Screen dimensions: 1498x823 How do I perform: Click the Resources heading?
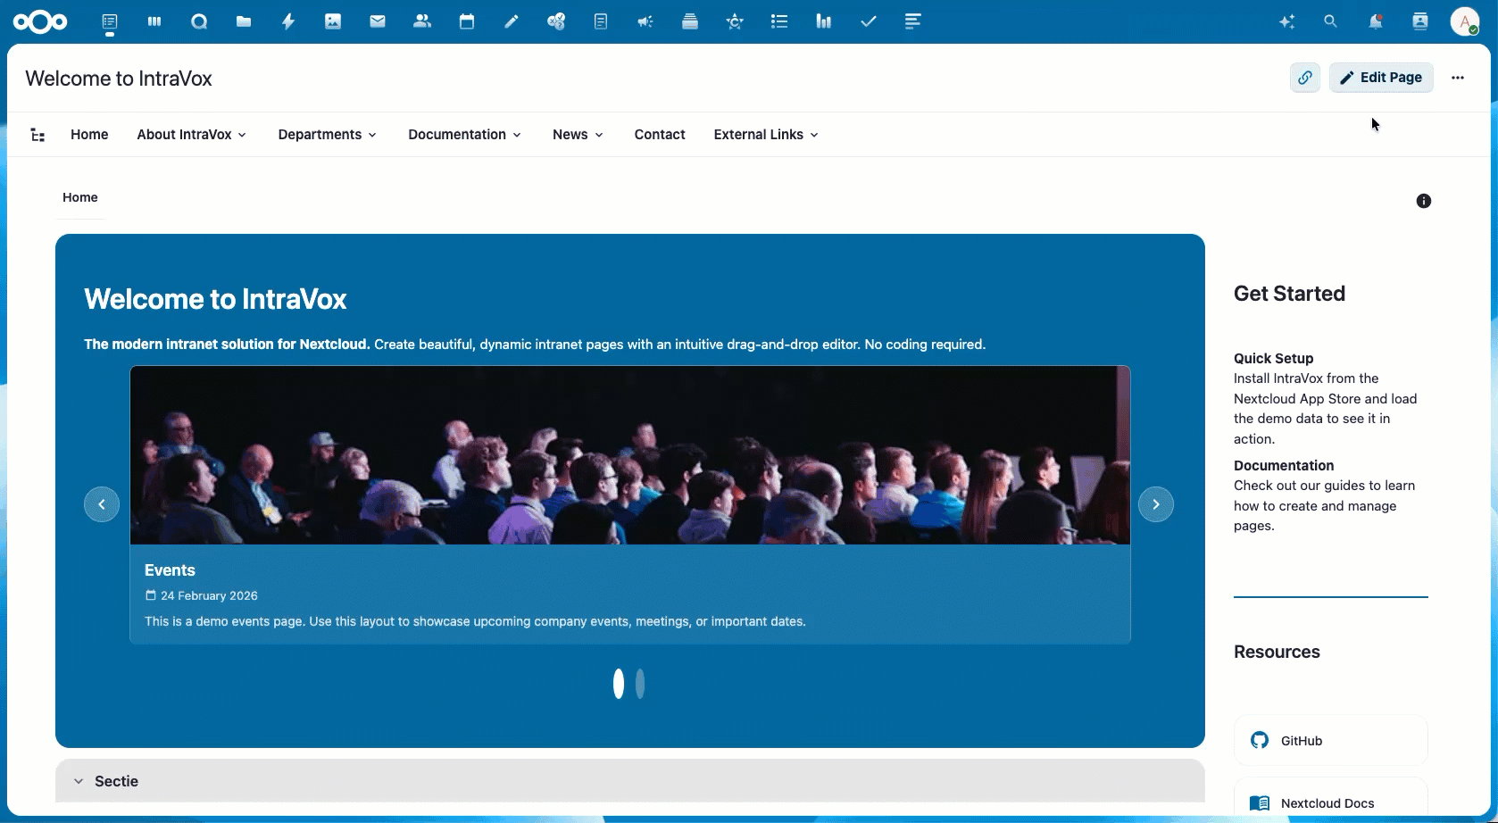(x=1277, y=652)
